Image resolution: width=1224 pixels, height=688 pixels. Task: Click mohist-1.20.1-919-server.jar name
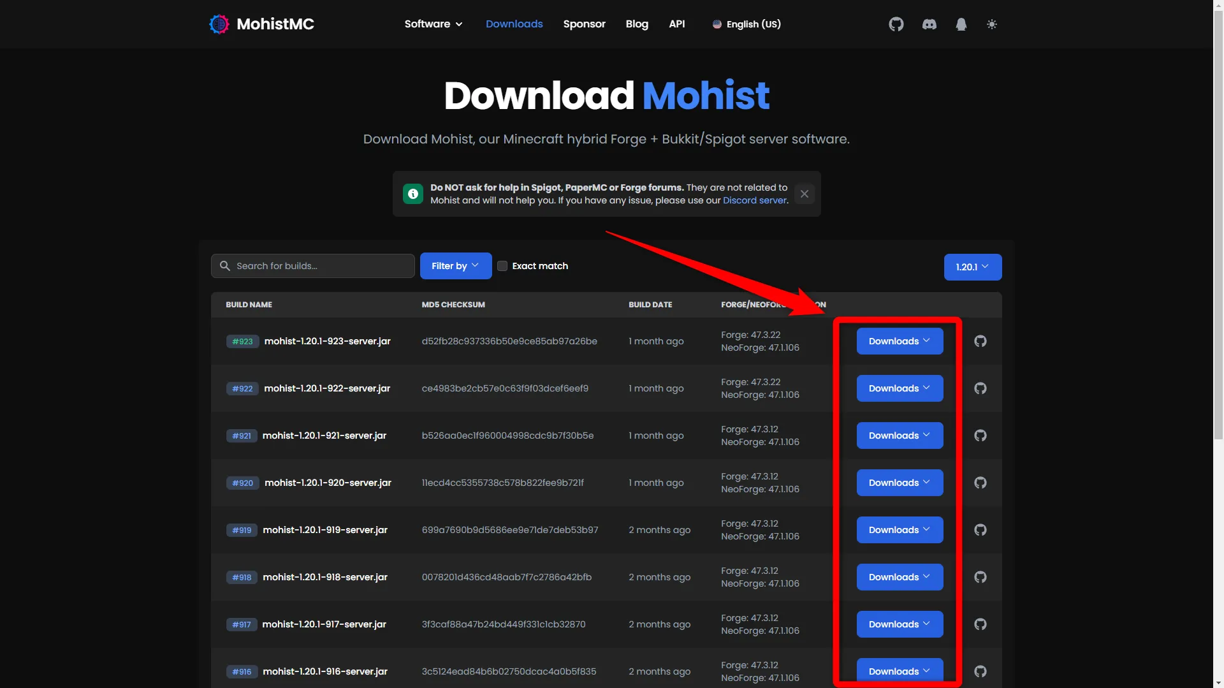[325, 530]
